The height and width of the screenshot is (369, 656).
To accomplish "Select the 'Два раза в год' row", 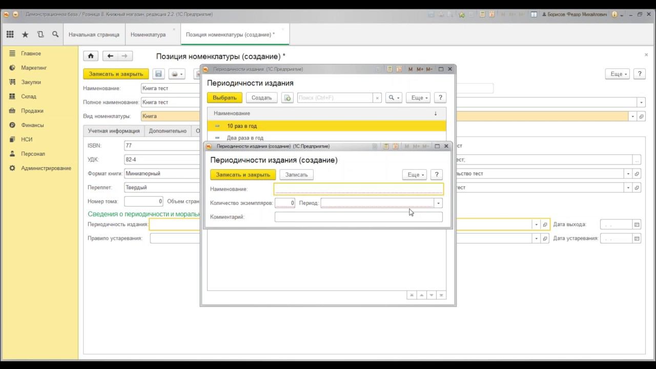I will [x=326, y=137].
